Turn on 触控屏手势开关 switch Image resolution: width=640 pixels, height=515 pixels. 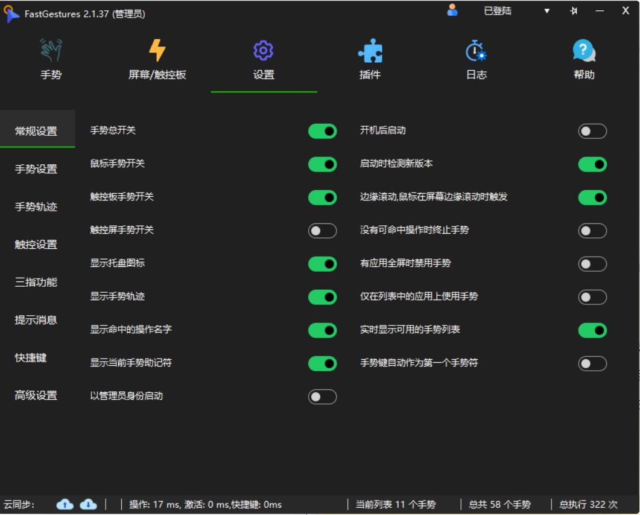pyautogui.click(x=322, y=231)
